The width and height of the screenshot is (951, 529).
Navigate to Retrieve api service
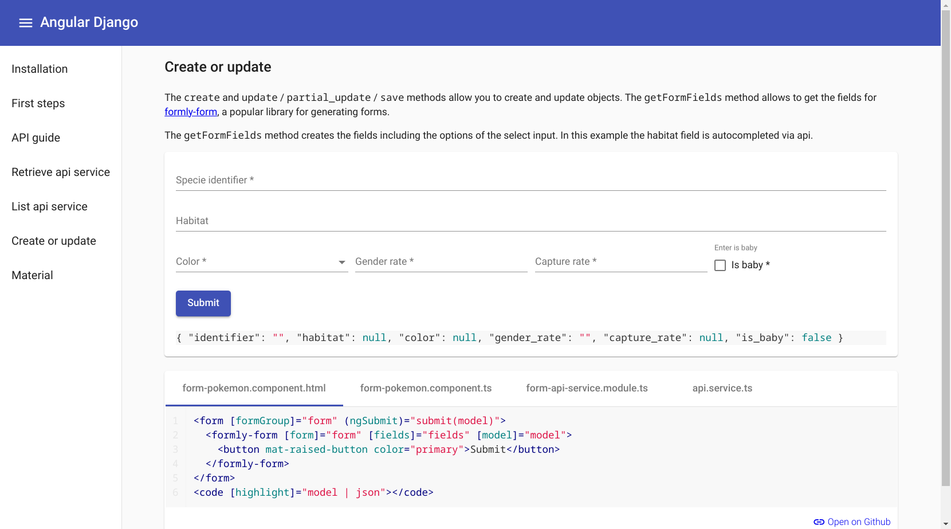(60, 172)
